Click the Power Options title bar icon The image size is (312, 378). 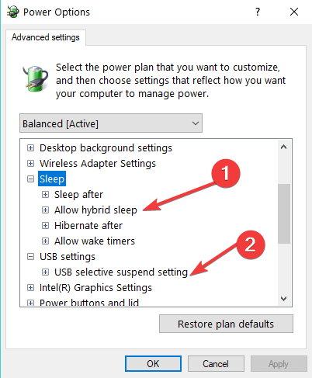[13, 12]
